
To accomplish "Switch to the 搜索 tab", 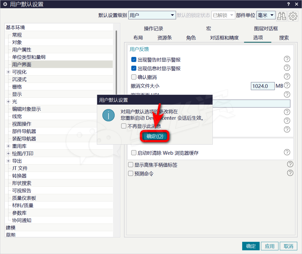I will (284, 37).
